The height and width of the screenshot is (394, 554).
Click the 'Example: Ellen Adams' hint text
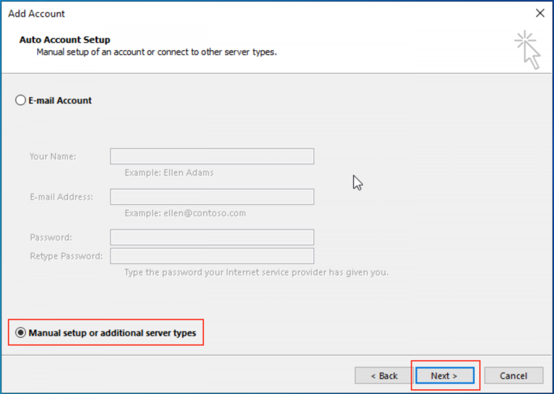click(169, 173)
